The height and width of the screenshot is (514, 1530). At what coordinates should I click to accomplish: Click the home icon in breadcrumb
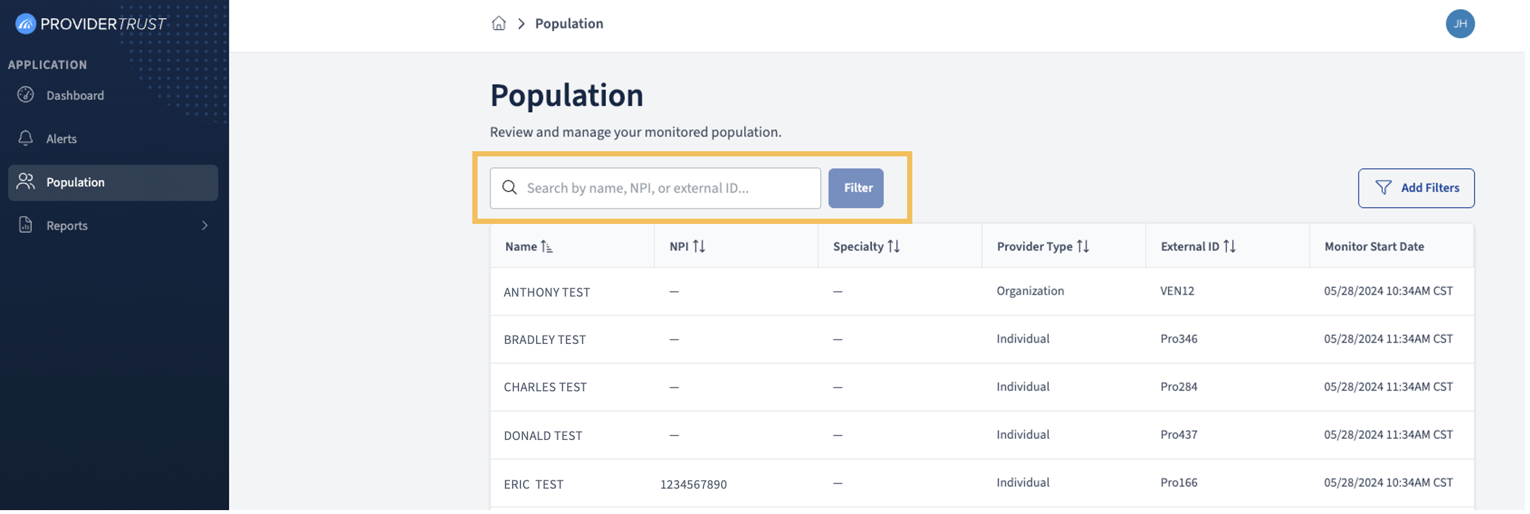click(x=498, y=24)
